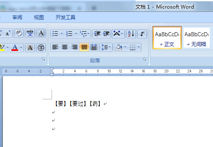213x147 pixels.
Task: Increase paragraph indent
Action: 106,33
